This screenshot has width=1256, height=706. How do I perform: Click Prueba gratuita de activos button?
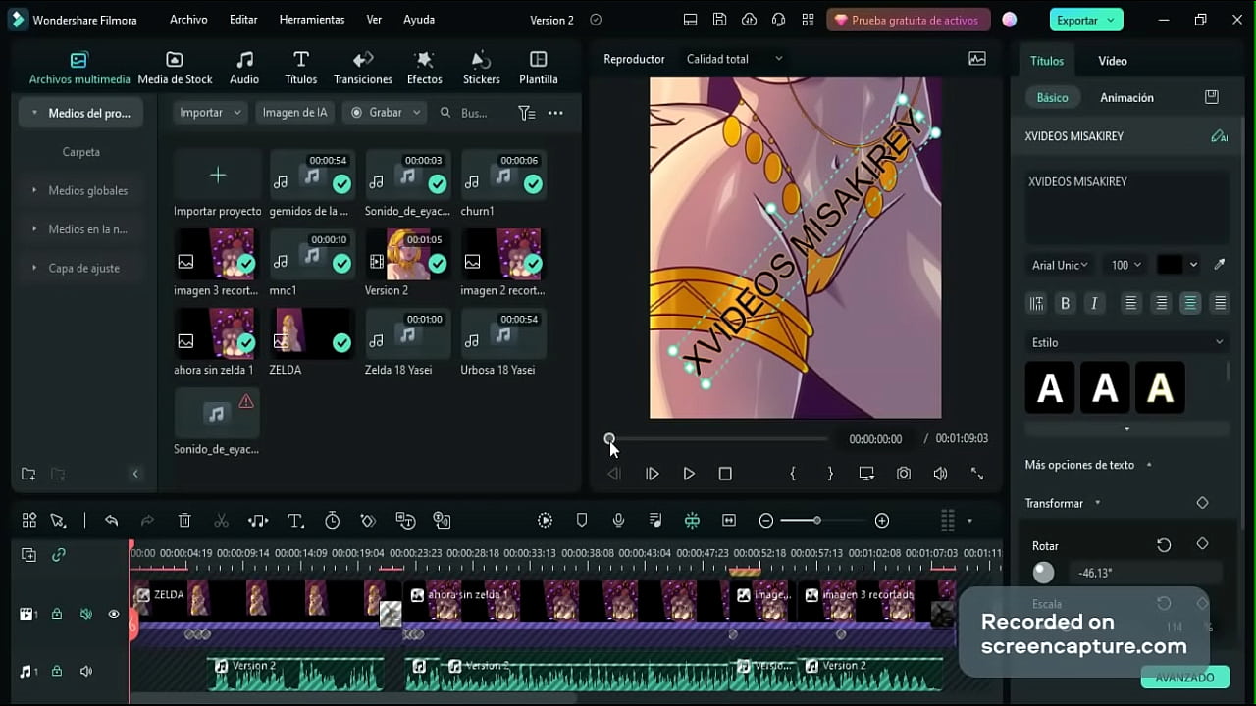907,20
